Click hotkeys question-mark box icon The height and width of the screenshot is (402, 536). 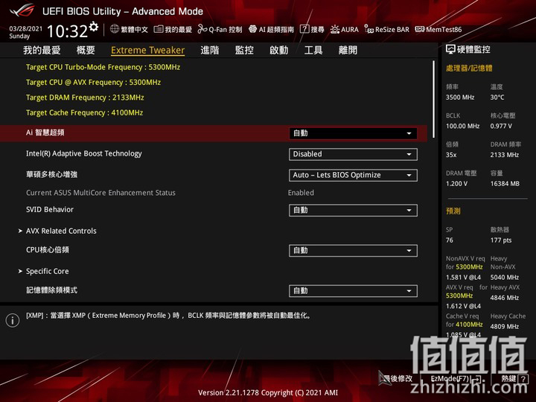click(x=523, y=379)
